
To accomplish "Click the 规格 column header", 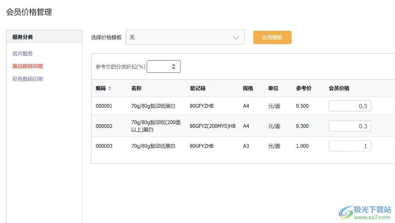I will coord(248,89).
